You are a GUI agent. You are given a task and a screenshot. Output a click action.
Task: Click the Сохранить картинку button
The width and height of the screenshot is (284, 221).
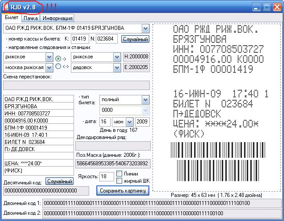(x=123, y=191)
